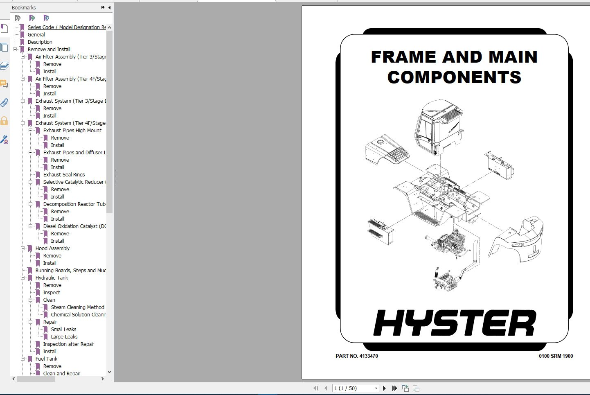Viewport: 590px width, 395px height.
Task: Collapse Exhaust System (Tier 4F/Stage bookmark
Action: [x=23, y=123]
